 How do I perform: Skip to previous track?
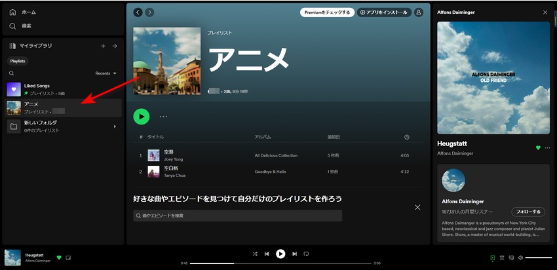click(267, 254)
